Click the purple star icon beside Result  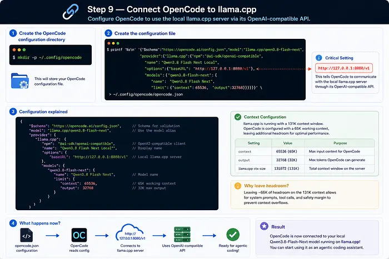(264, 226)
